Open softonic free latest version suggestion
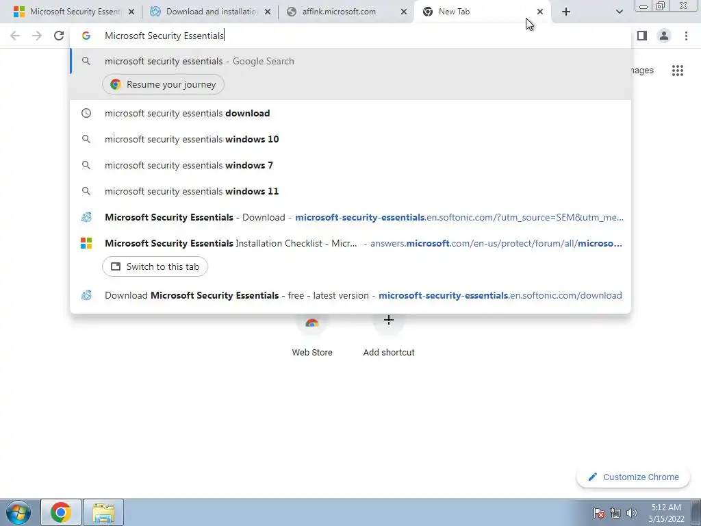Screen dimensions: 701x526 tap(350, 295)
